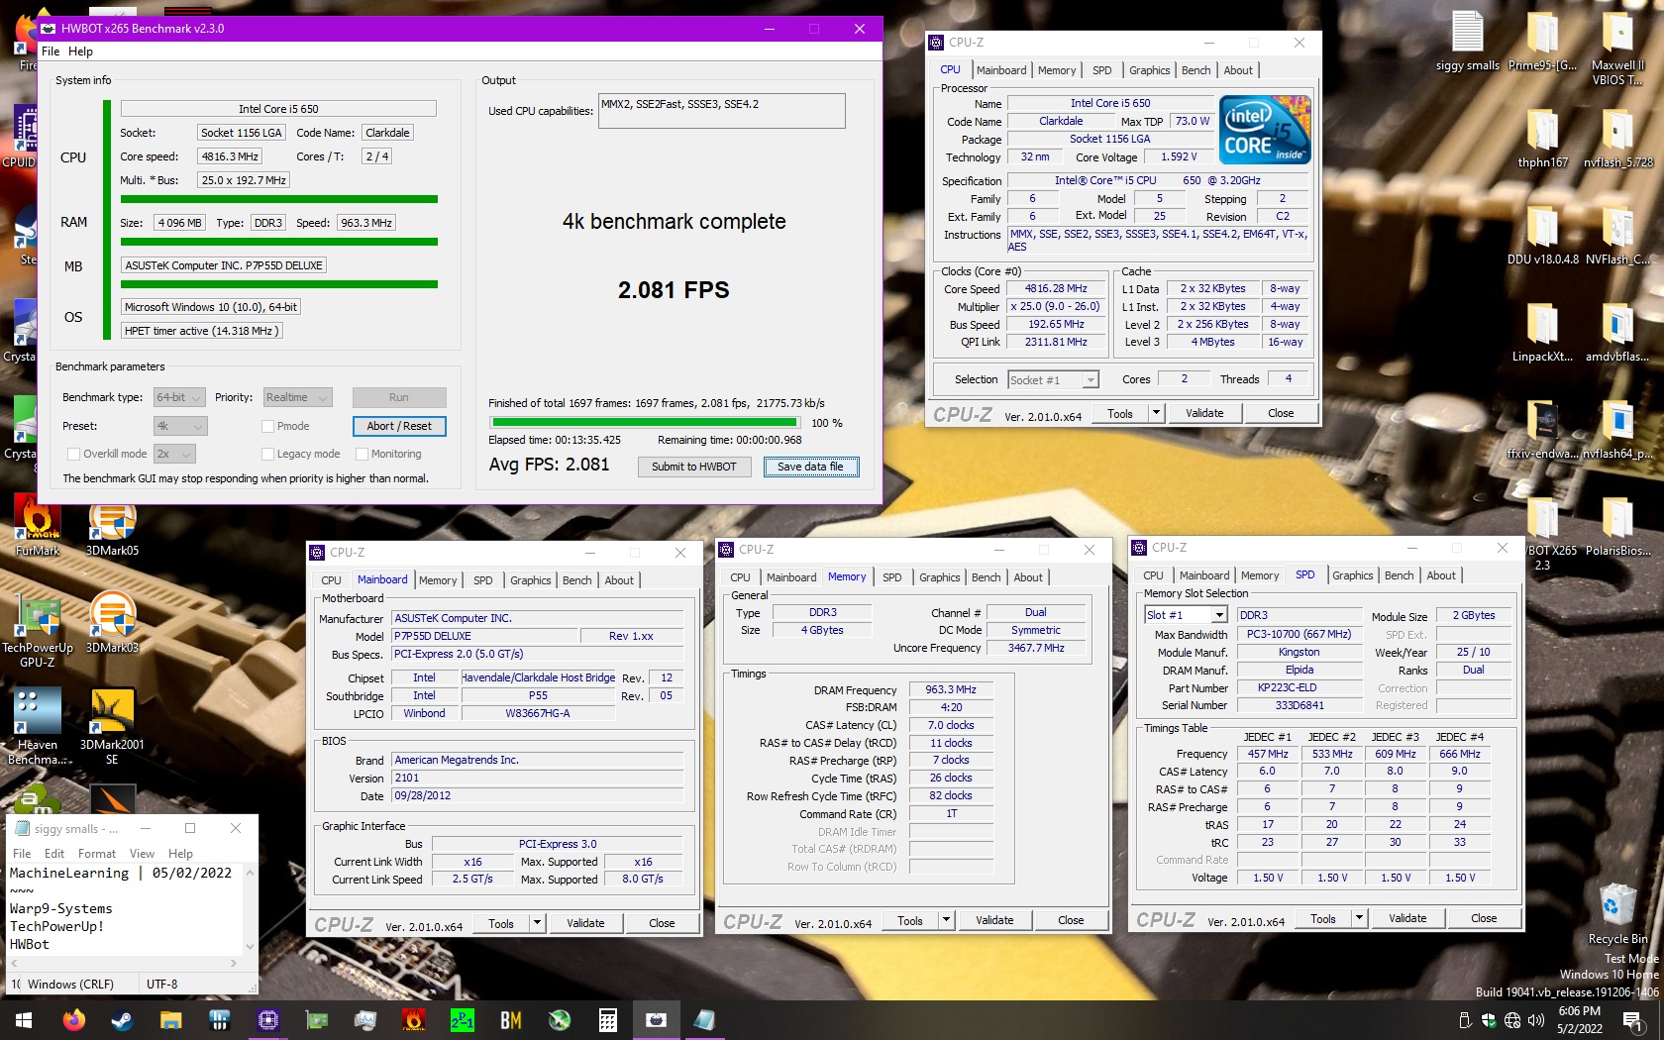Click the Firefox taskbar icon
Image resolution: width=1664 pixels, height=1040 pixels.
tap(73, 1020)
